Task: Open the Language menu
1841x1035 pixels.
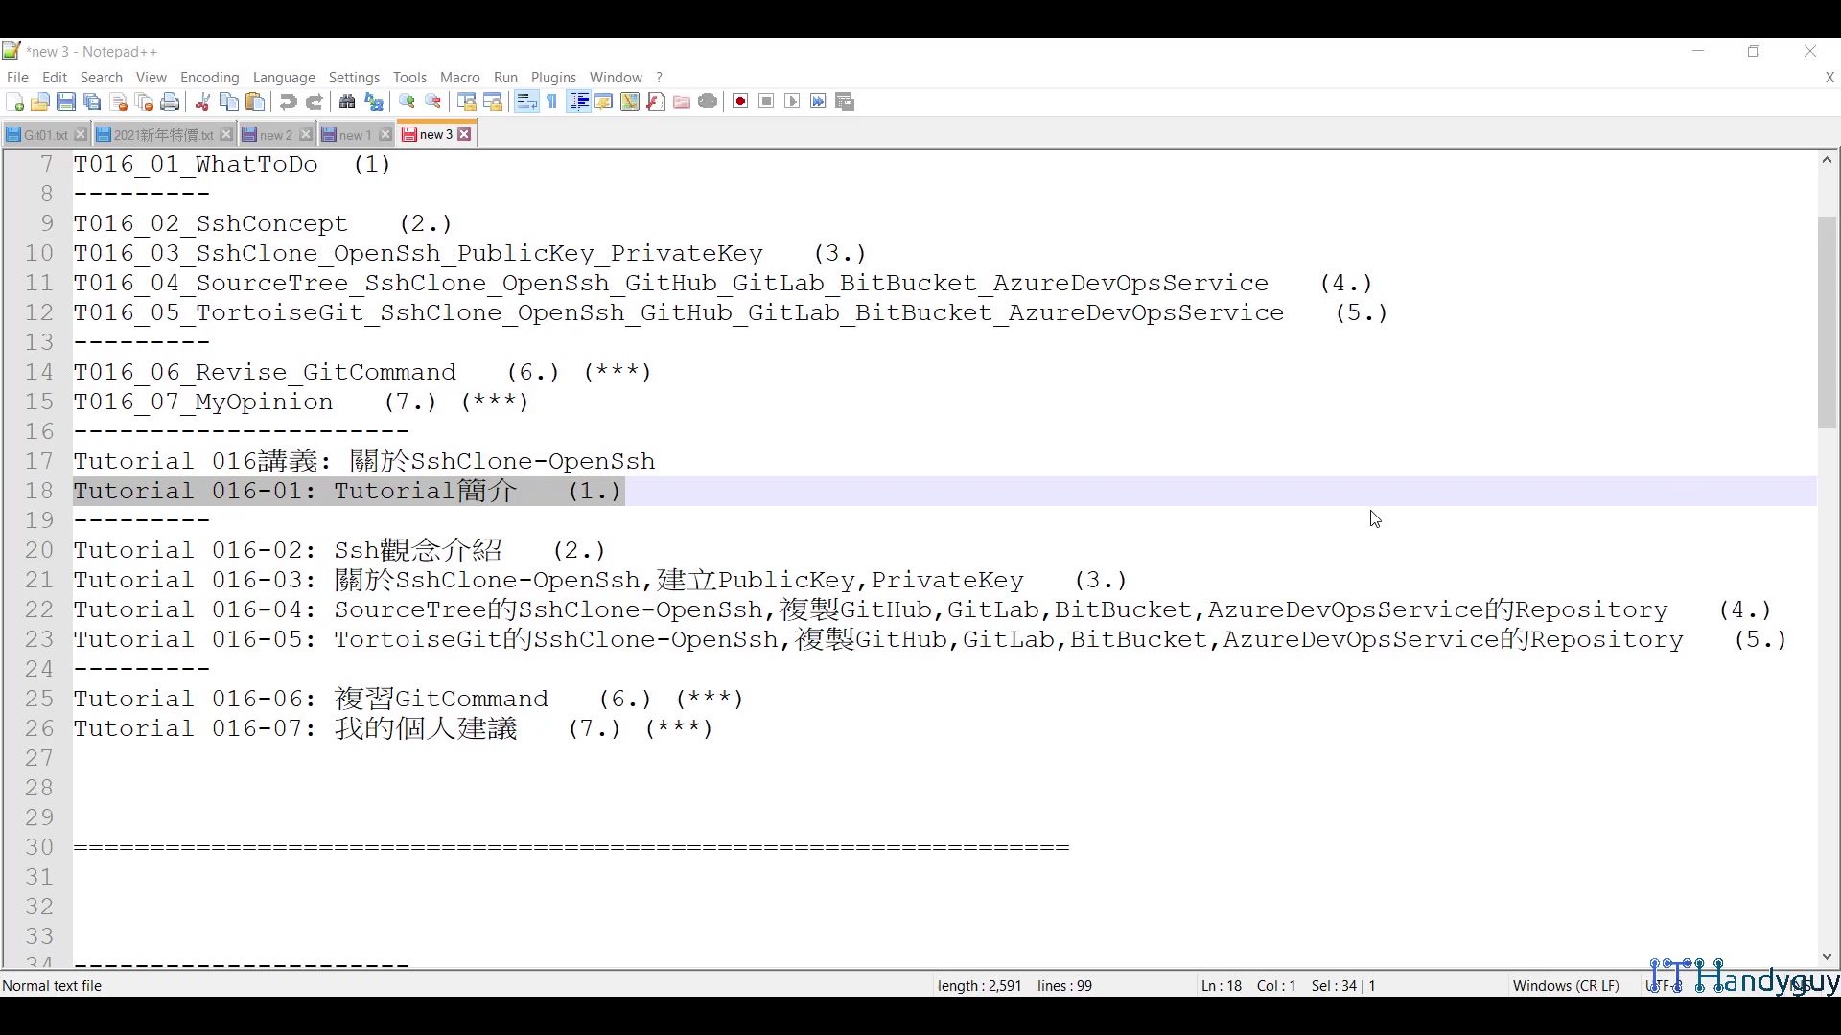Action: 284,78
